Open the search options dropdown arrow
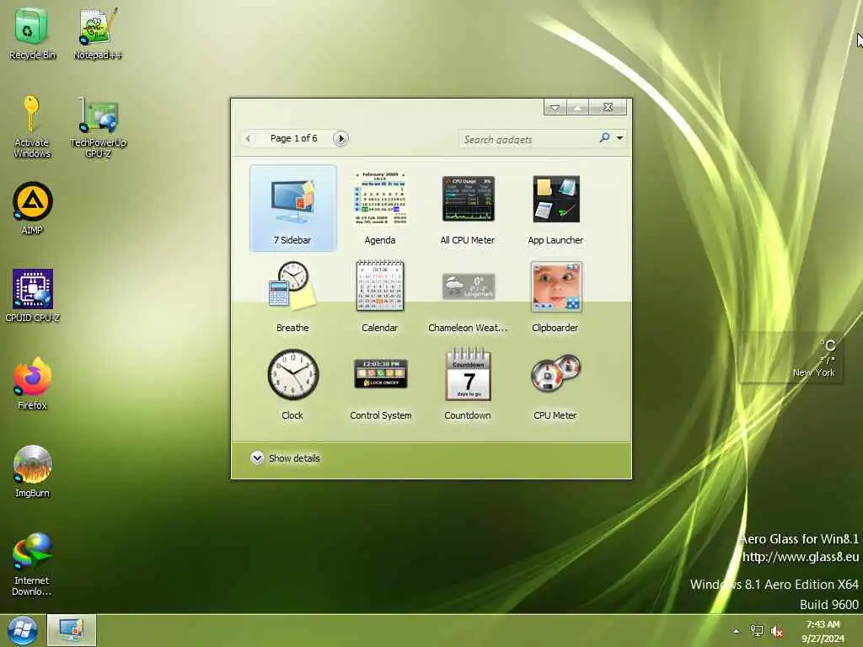This screenshot has width=863, height=647. click(x=619, y=138)
